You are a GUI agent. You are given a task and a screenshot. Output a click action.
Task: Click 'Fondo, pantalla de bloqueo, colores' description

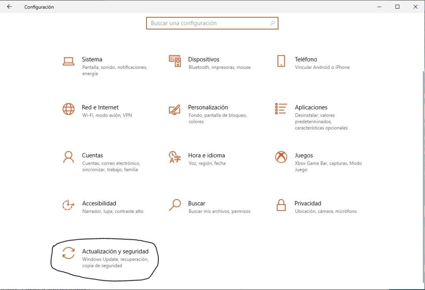217,118
